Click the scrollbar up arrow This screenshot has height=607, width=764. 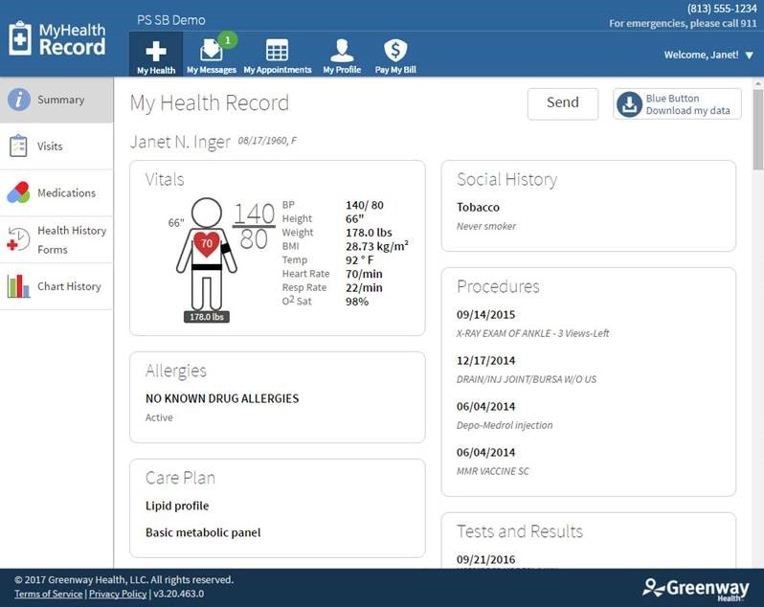(x=757, y=83)
